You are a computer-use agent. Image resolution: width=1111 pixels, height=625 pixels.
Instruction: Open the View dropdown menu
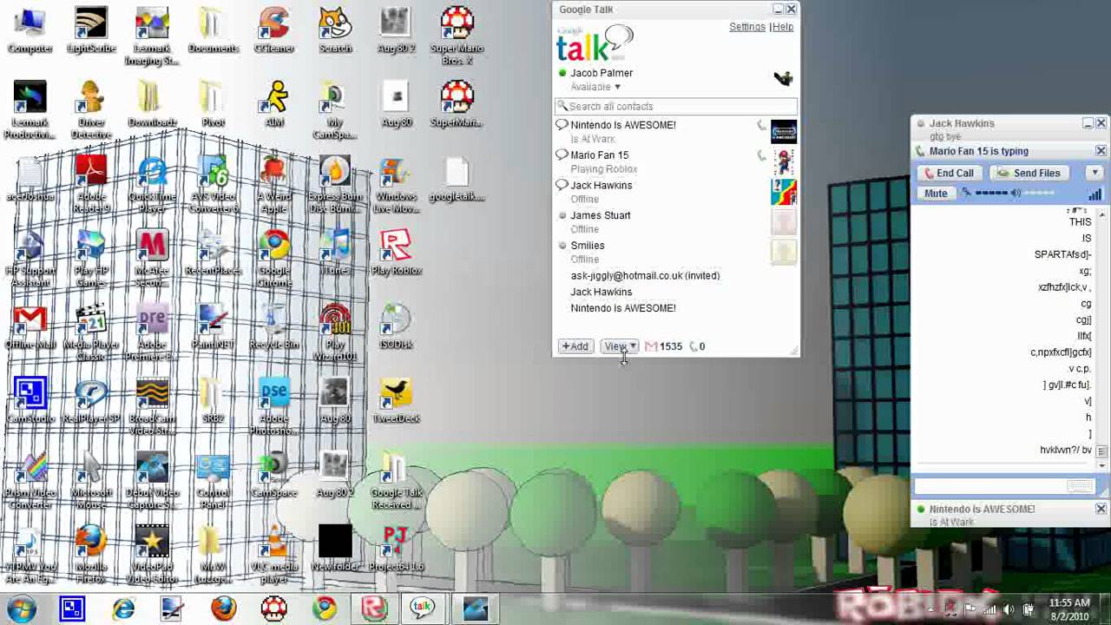click(620, 346)
